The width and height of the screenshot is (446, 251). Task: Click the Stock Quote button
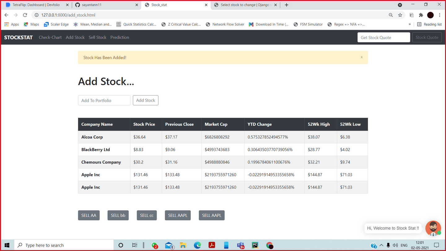click(427, 37)
